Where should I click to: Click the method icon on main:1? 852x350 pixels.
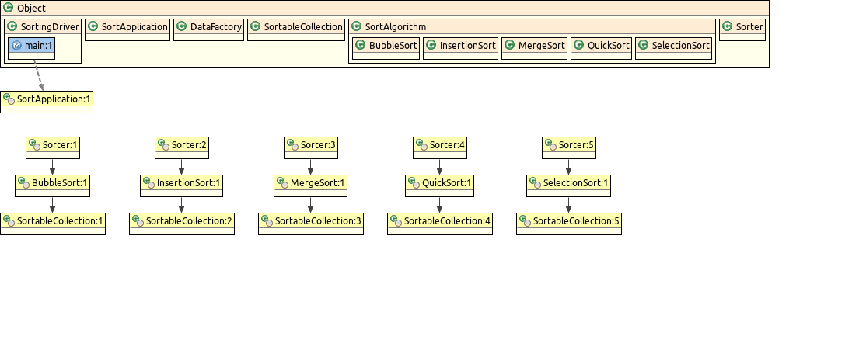tap(17, 46)
